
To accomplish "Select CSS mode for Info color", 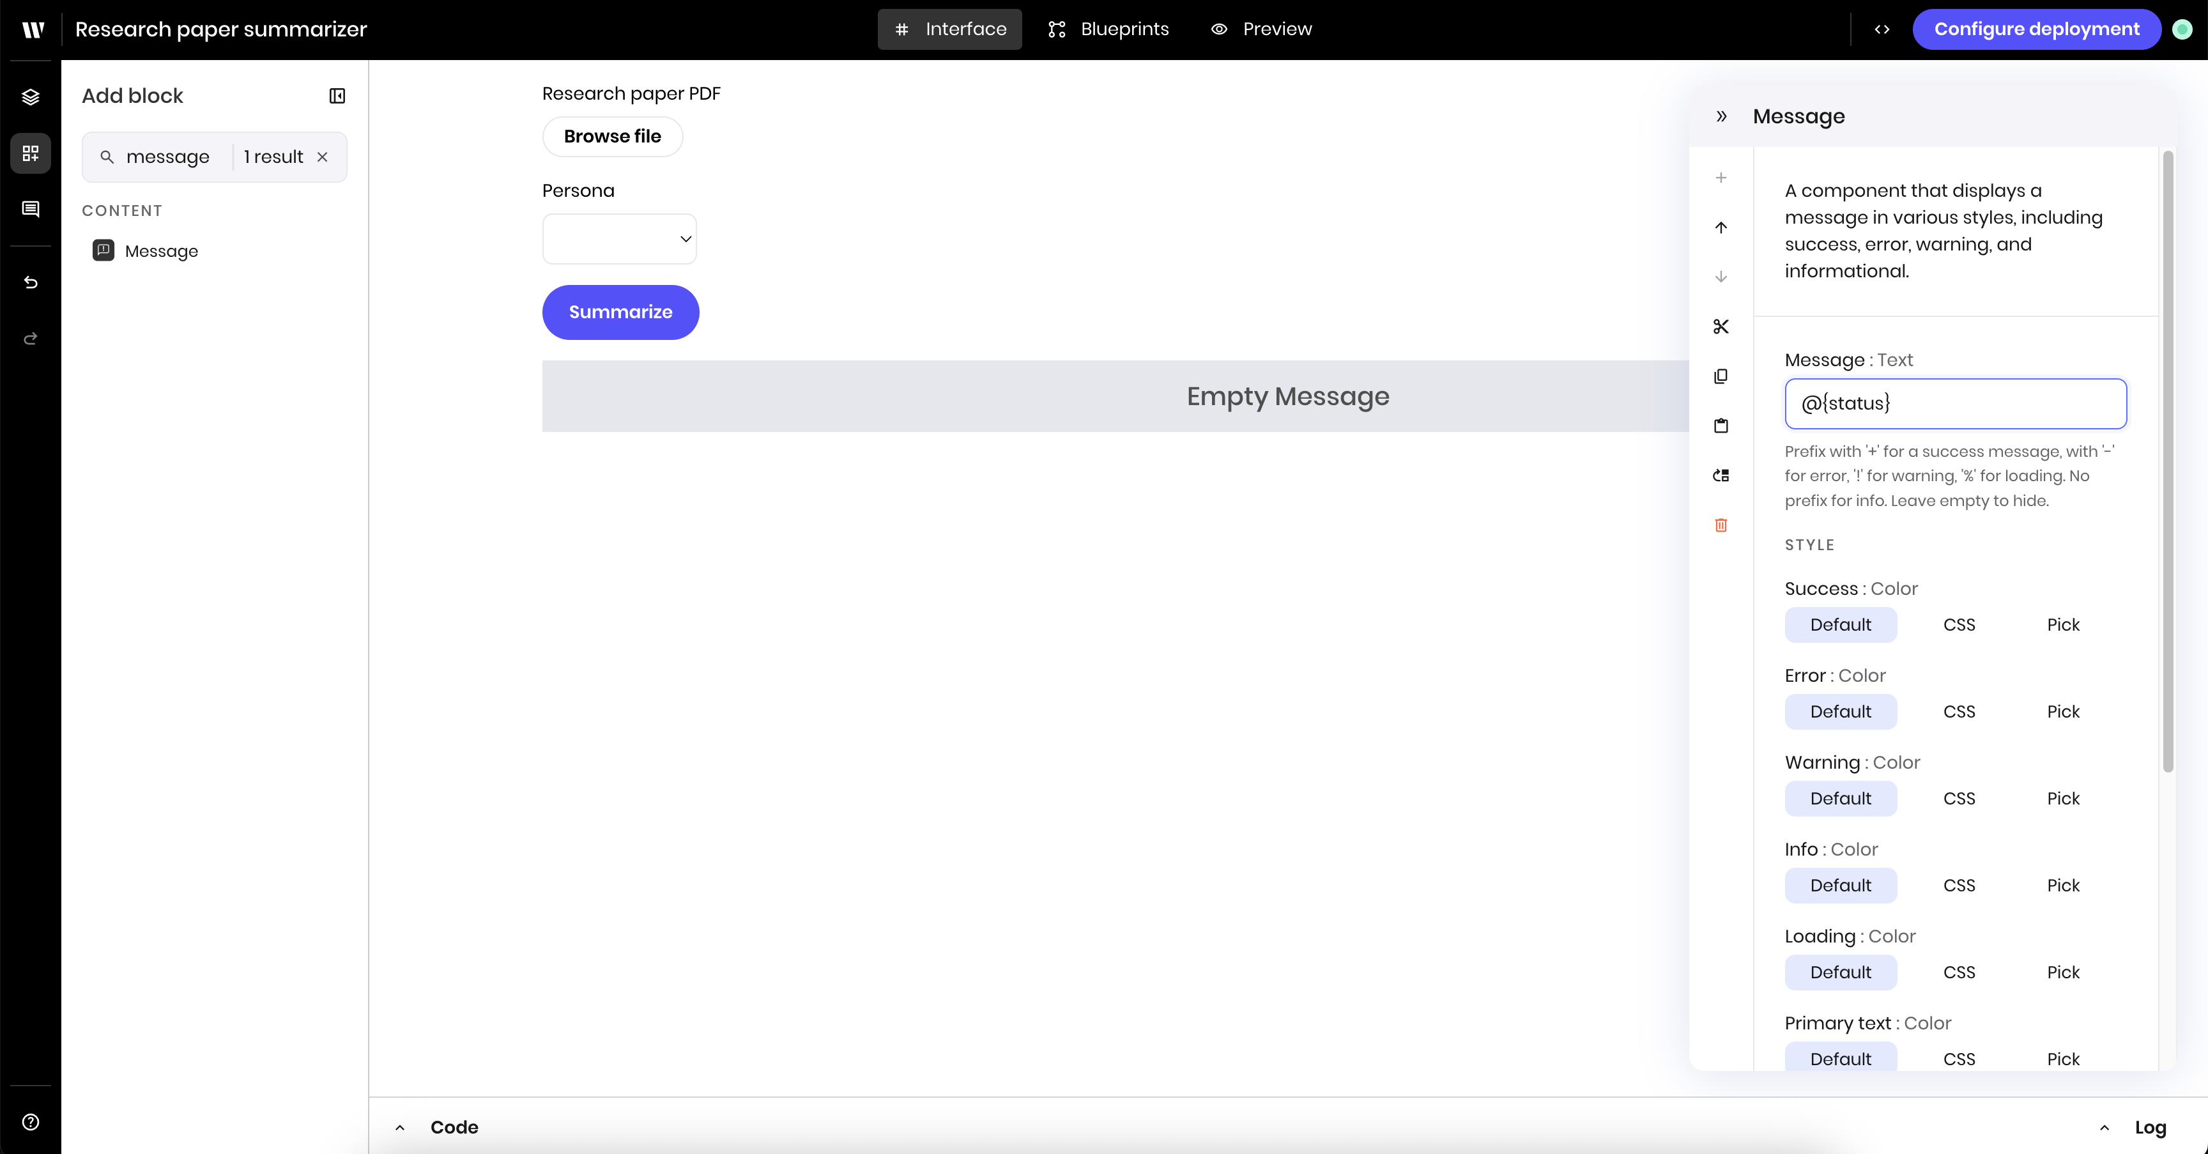I will pos(1959,886).
